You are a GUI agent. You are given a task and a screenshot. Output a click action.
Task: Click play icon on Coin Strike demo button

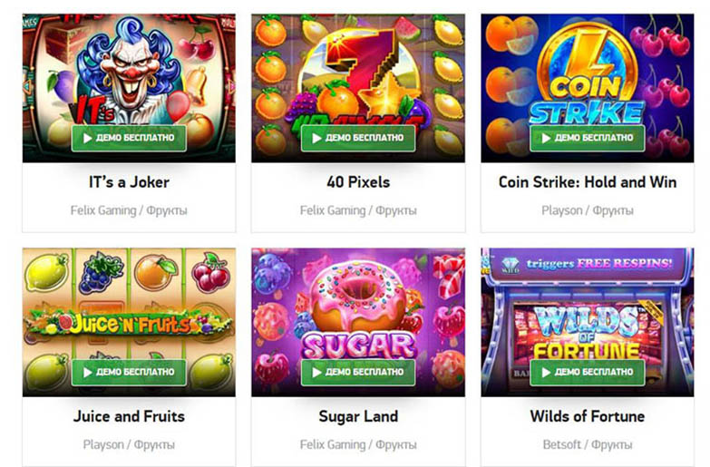(547, 138)
